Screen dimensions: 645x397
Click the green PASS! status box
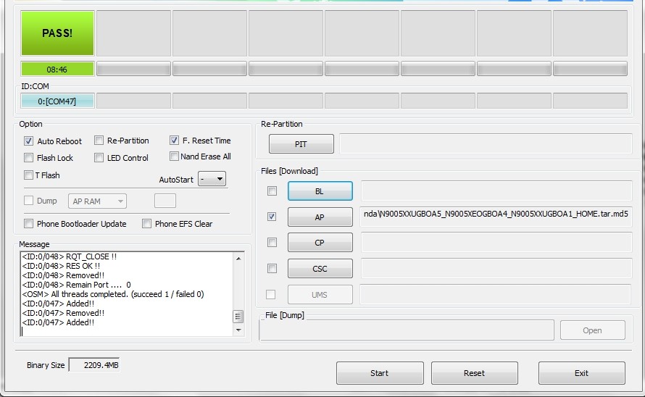[57, 33]
